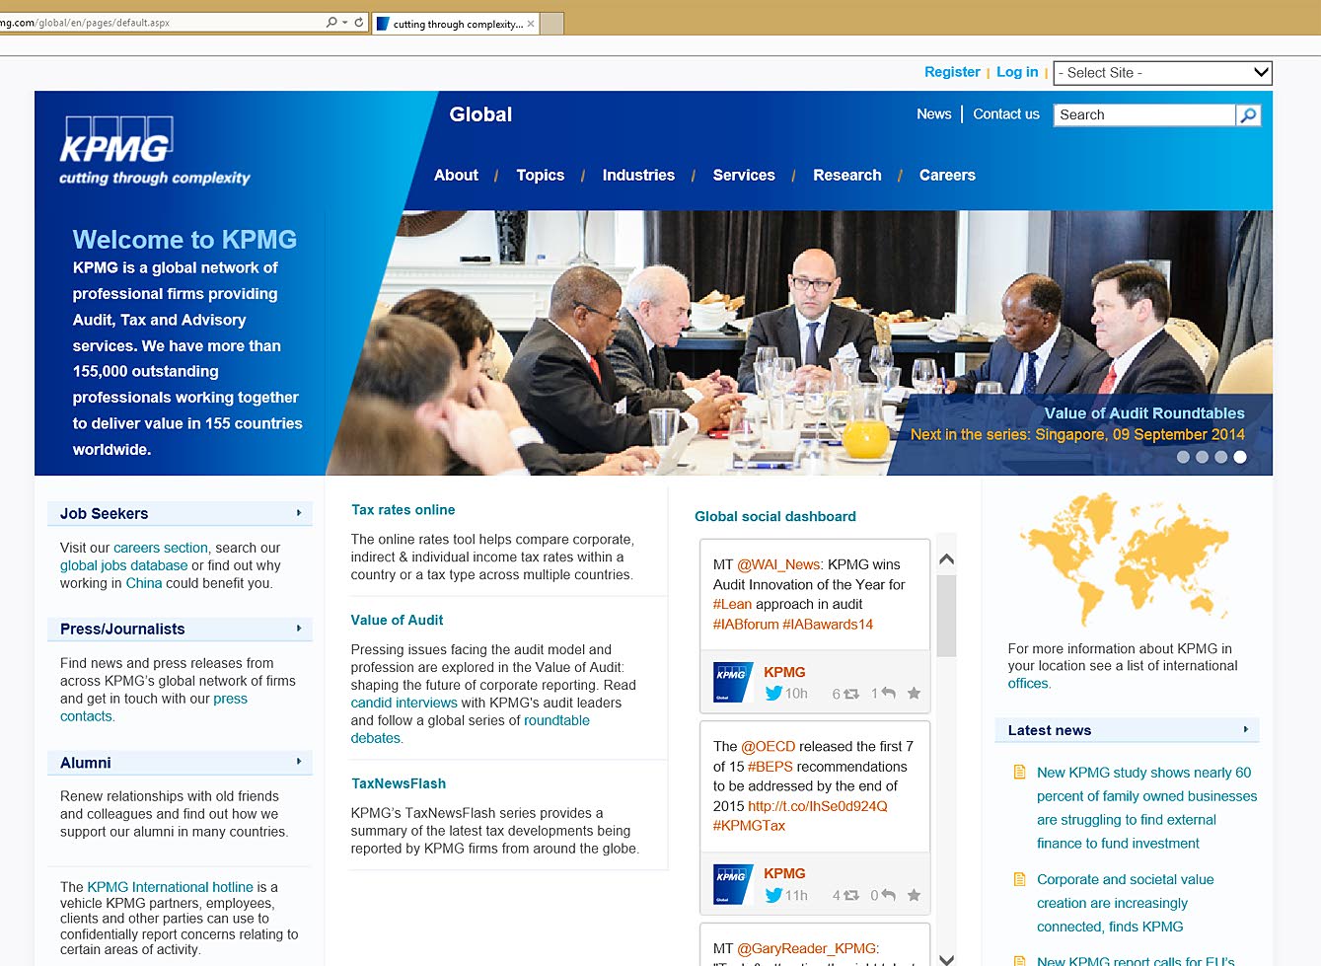This screenshot has height=966, width=1321.
Task: Click the browser refresh icon
Action: [359, 22]
